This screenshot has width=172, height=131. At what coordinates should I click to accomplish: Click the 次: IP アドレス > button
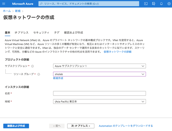81,126
